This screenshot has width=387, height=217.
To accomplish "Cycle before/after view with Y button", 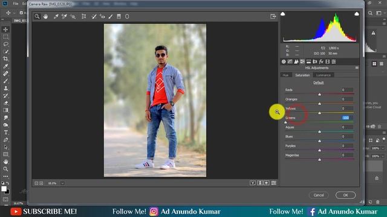I will [253, 183].
